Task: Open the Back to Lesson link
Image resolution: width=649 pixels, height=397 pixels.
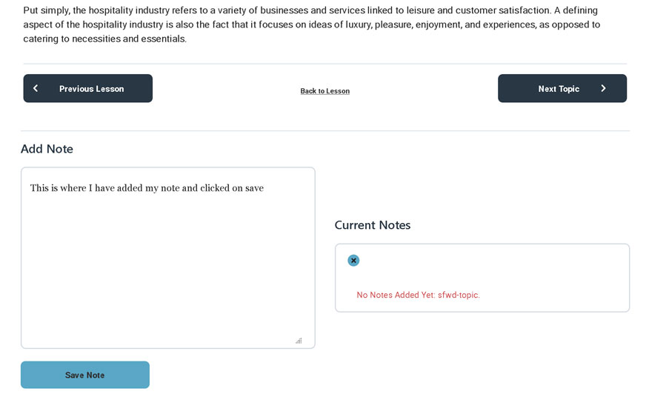Action: tap(325, 90)
